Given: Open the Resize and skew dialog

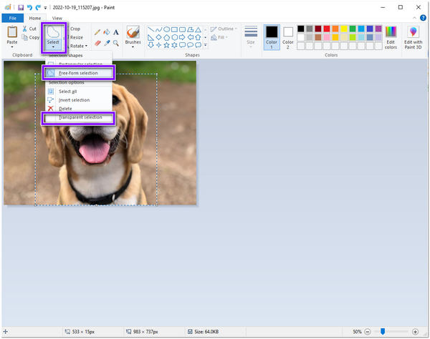Looking at the screenshot, I should pyautogui.click(x=76, y=37).
